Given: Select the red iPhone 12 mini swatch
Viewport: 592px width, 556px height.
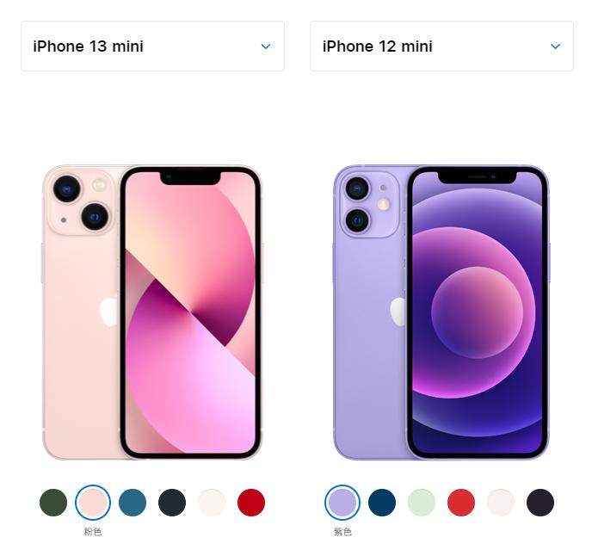Looking at the screenshot, I should 461,503.
